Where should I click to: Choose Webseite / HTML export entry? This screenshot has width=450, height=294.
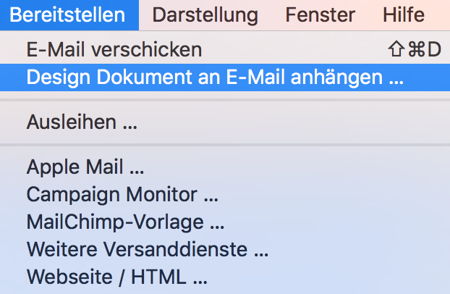(225, 277)
